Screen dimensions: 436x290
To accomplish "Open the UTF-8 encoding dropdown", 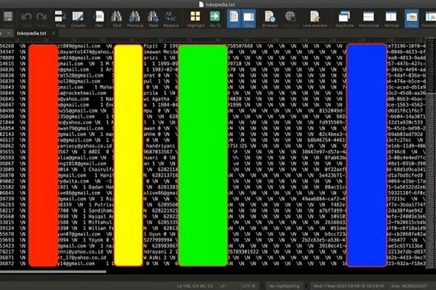I will pyautogui.click(x=249, y=285).
